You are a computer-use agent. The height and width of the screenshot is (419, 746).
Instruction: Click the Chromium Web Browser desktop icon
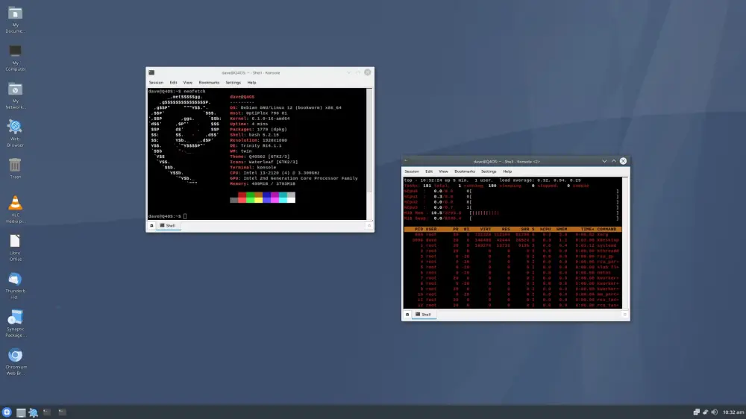(x=15, y=362)
